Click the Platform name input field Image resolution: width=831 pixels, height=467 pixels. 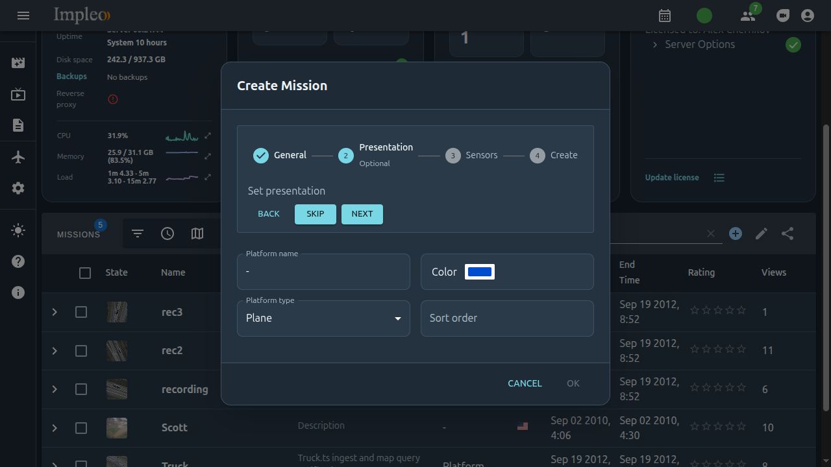323,272
